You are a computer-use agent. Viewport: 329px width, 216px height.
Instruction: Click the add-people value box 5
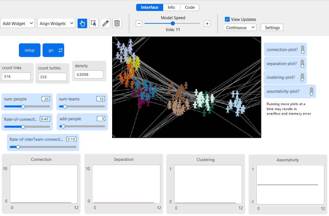pyautogui.click(x=101, y=119)
